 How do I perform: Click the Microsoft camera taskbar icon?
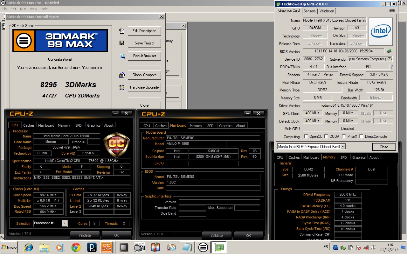point(140,247)
